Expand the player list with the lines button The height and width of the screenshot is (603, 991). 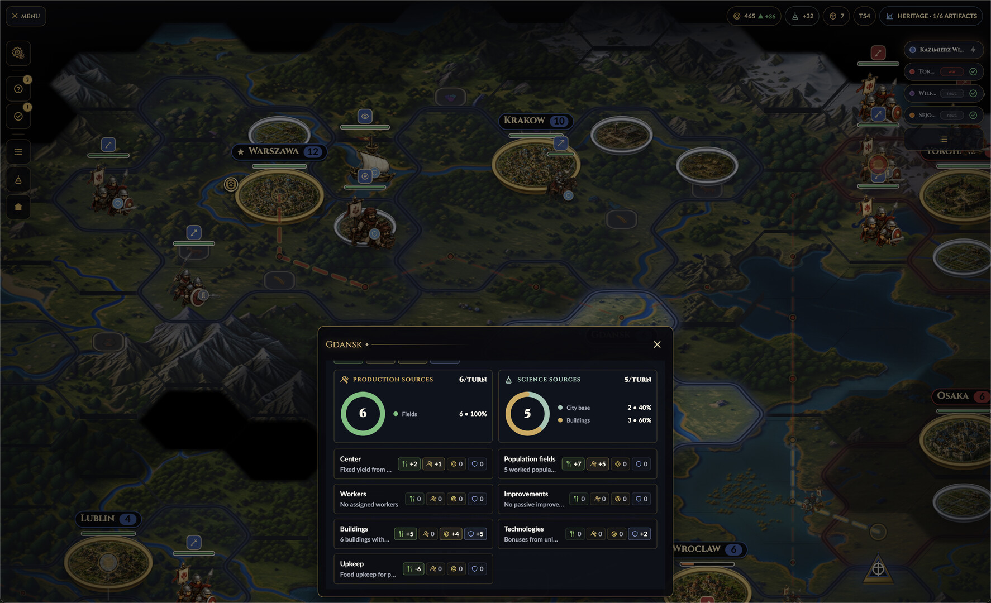pyautogui.click(x=944, y=140)
